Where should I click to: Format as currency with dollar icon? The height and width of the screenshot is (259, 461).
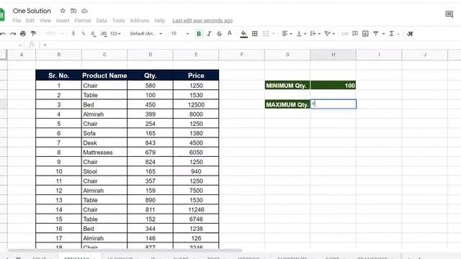click(73, 34)
